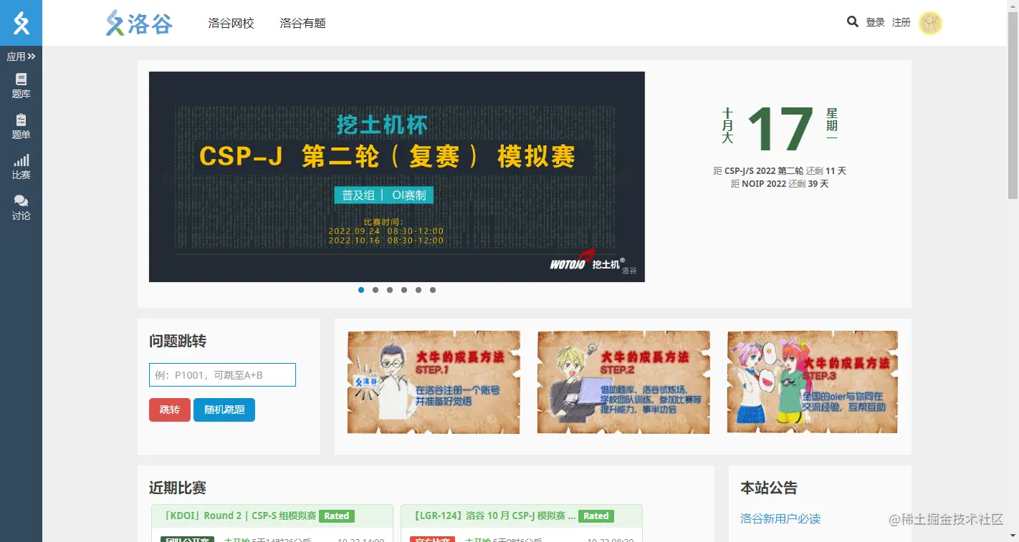Click the 本站公告 heading

coord(769,488)
